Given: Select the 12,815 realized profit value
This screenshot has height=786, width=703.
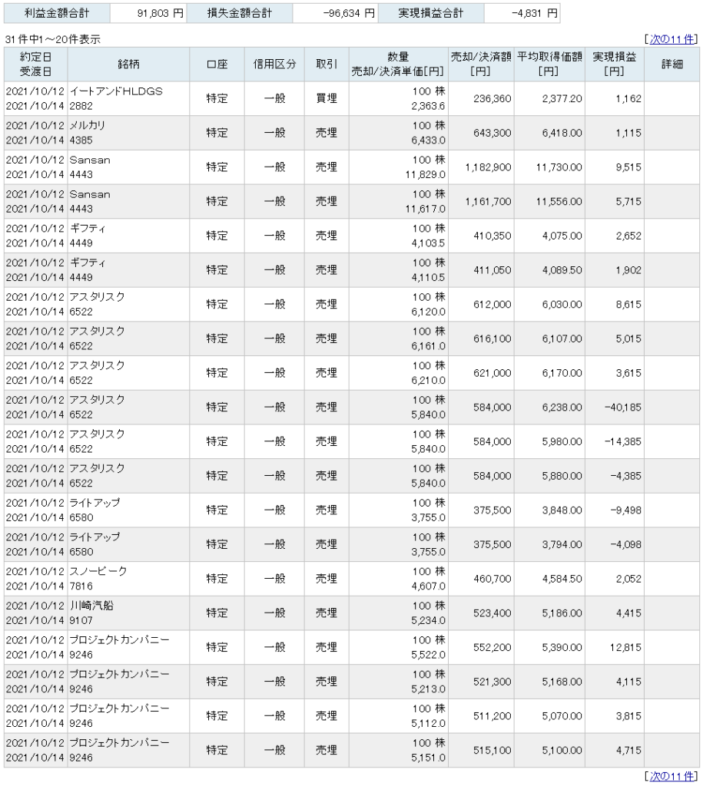Looking at the screenshot, I should (x=625, y=648).
